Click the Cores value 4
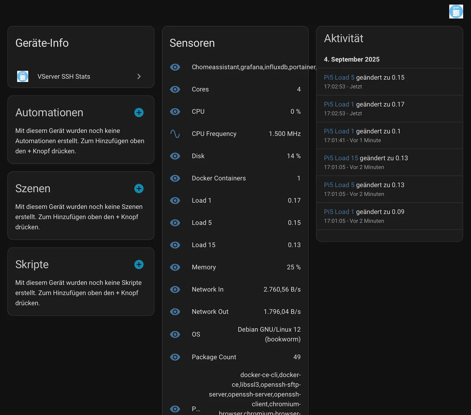Viewport: 471px width, 415px height. [299, 90]
